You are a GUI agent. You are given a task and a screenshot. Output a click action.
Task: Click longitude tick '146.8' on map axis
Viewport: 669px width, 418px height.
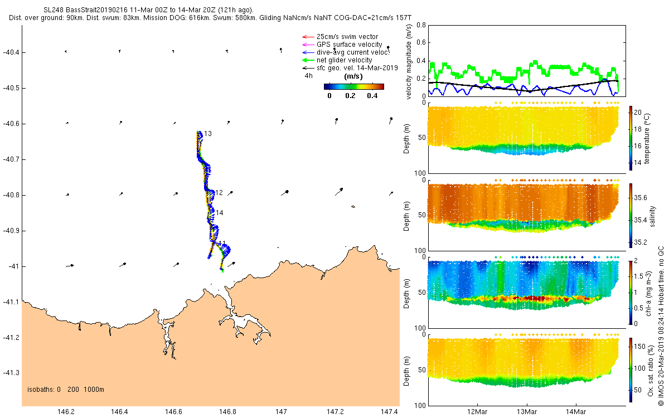(x=227, y=411)
